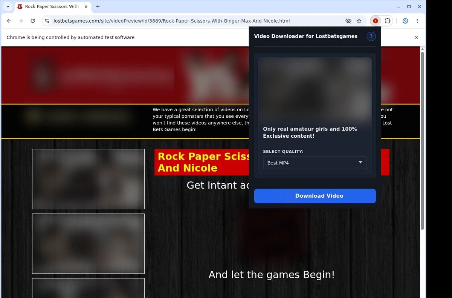Bookmark this page with star icon

click(x=359, y=21)
